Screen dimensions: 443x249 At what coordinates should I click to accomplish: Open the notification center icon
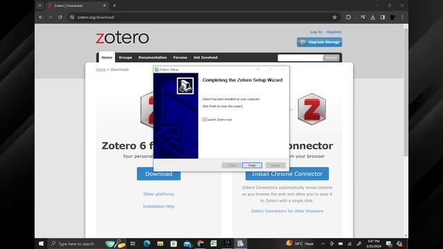[389, 243]
